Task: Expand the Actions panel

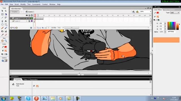Action: 12,77
